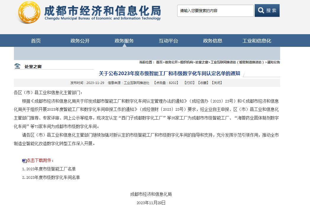This screenshot has height=208, width=310.
Task: Download 2023年度市级智能工厂名单 attachment
Action: coord(51,169)
